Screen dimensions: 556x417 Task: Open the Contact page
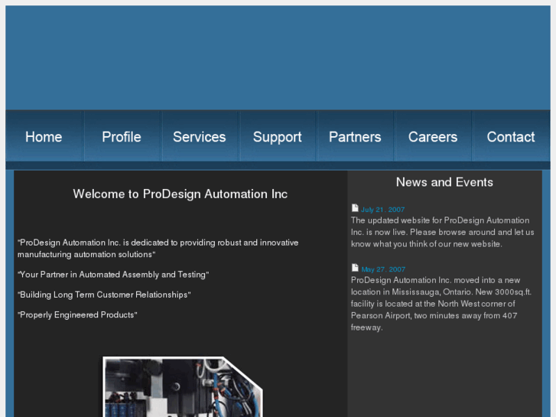click(511, 137)
